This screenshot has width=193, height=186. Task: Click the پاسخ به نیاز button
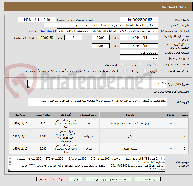point(148,179)
